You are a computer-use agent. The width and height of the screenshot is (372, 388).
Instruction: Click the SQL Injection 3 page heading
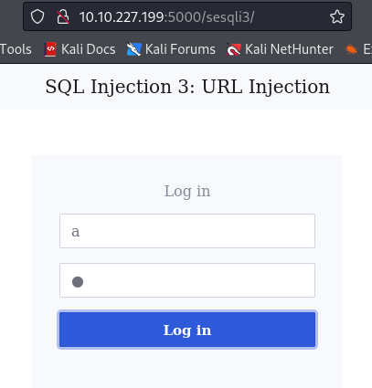click(187, 87)
